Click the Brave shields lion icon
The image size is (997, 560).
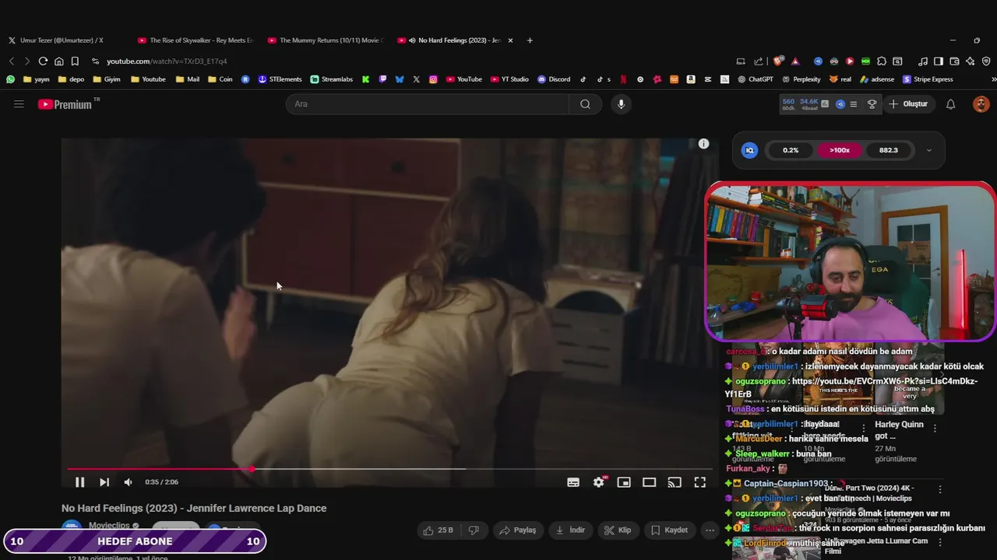coord(778,61)
